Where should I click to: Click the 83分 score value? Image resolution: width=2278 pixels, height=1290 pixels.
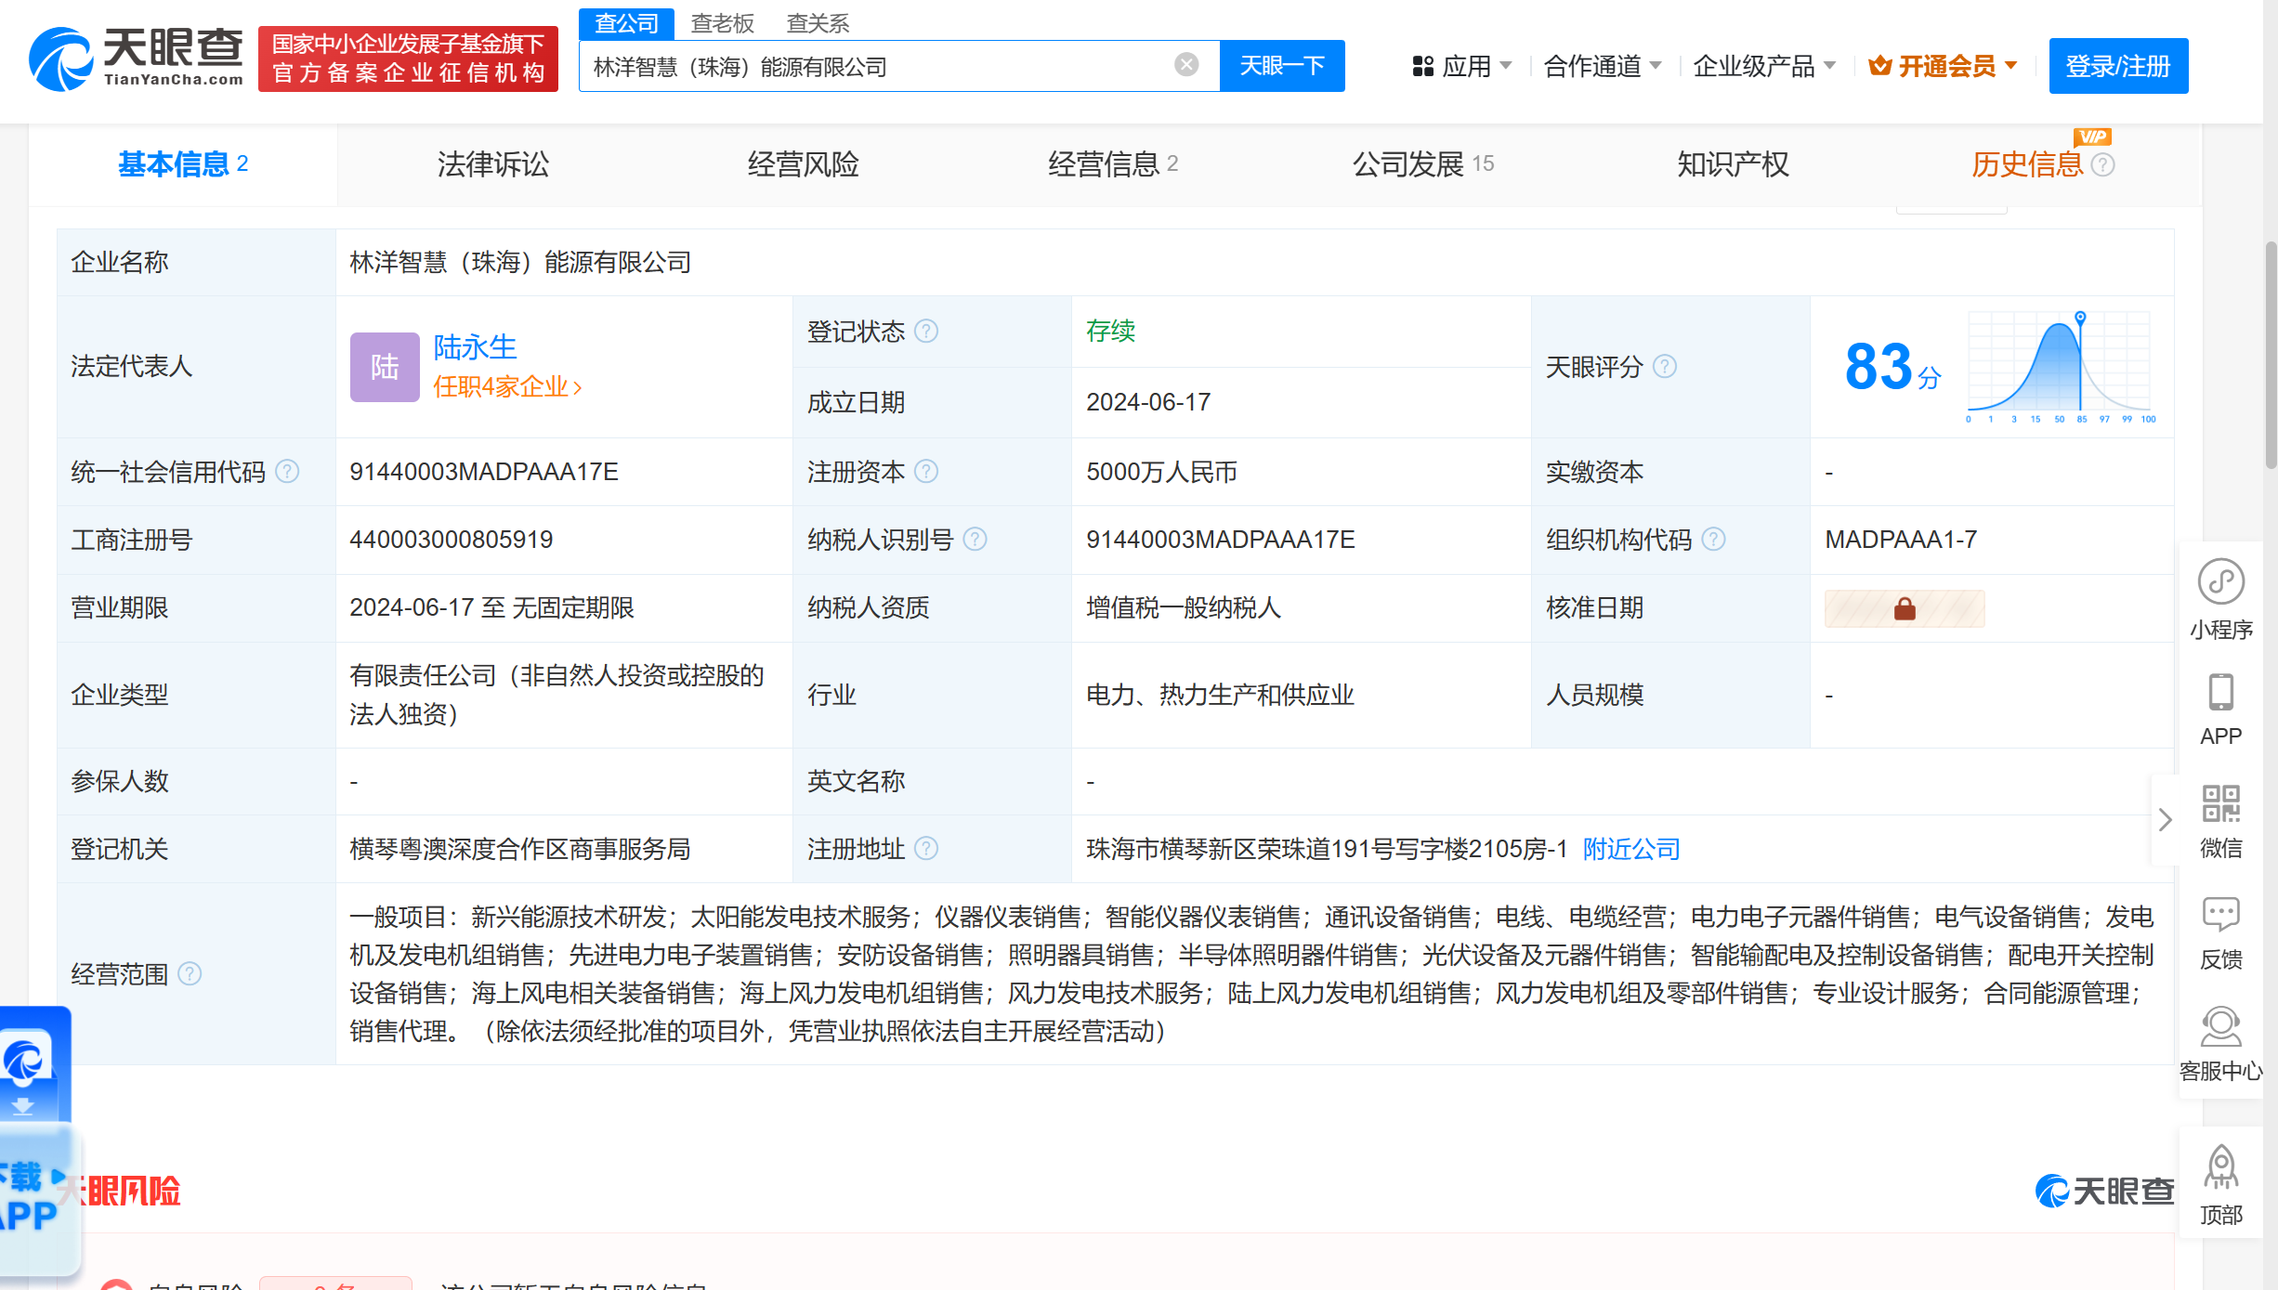pyautogui.click(x=1892, y=366)
